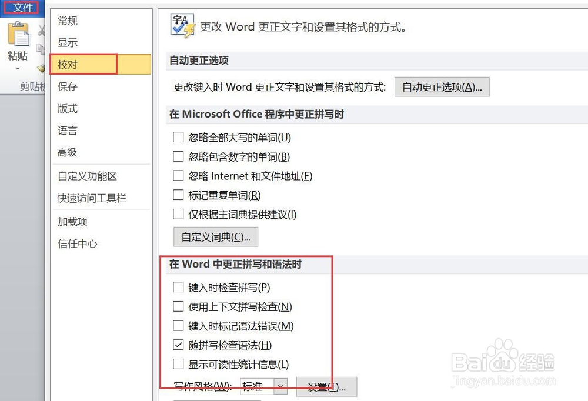Open the 文件 tab
The height and width of the screenshot is (401, 588).
[x=22, y=8]
